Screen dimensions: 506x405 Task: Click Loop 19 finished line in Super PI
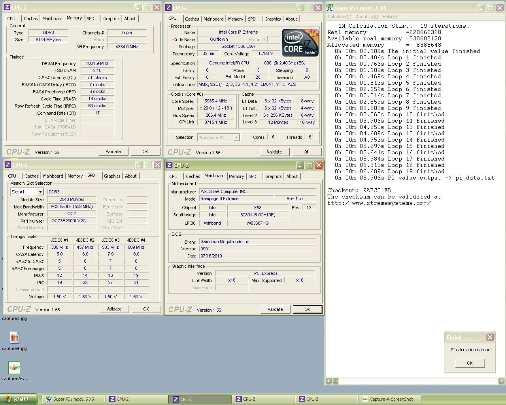point(390,172)
